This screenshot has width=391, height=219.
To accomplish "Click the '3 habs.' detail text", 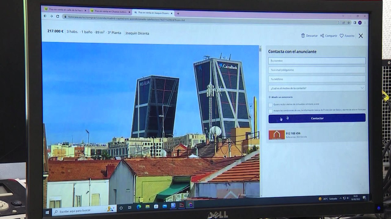I will 72,32.
